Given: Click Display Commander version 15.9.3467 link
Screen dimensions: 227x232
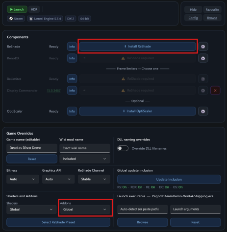Looking at the screenshot, I should [x=53, y=91].
